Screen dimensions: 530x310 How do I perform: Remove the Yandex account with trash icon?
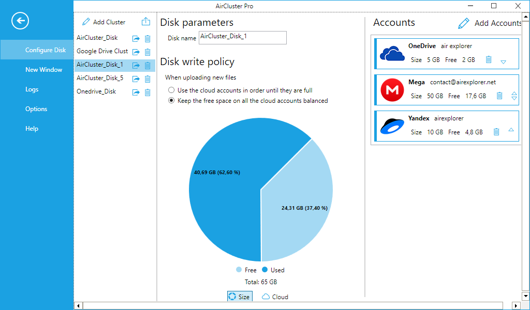[x=496, y=132]
